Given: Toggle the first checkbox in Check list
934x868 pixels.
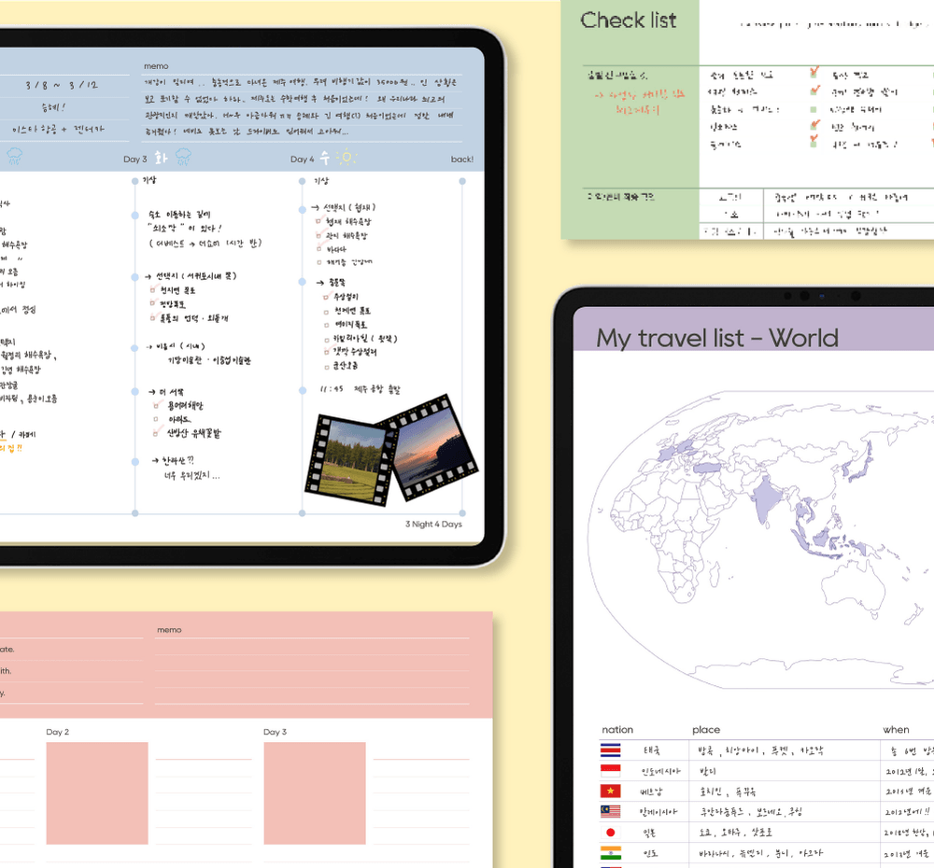Looking at the screenshot, I should click(814, 75).
